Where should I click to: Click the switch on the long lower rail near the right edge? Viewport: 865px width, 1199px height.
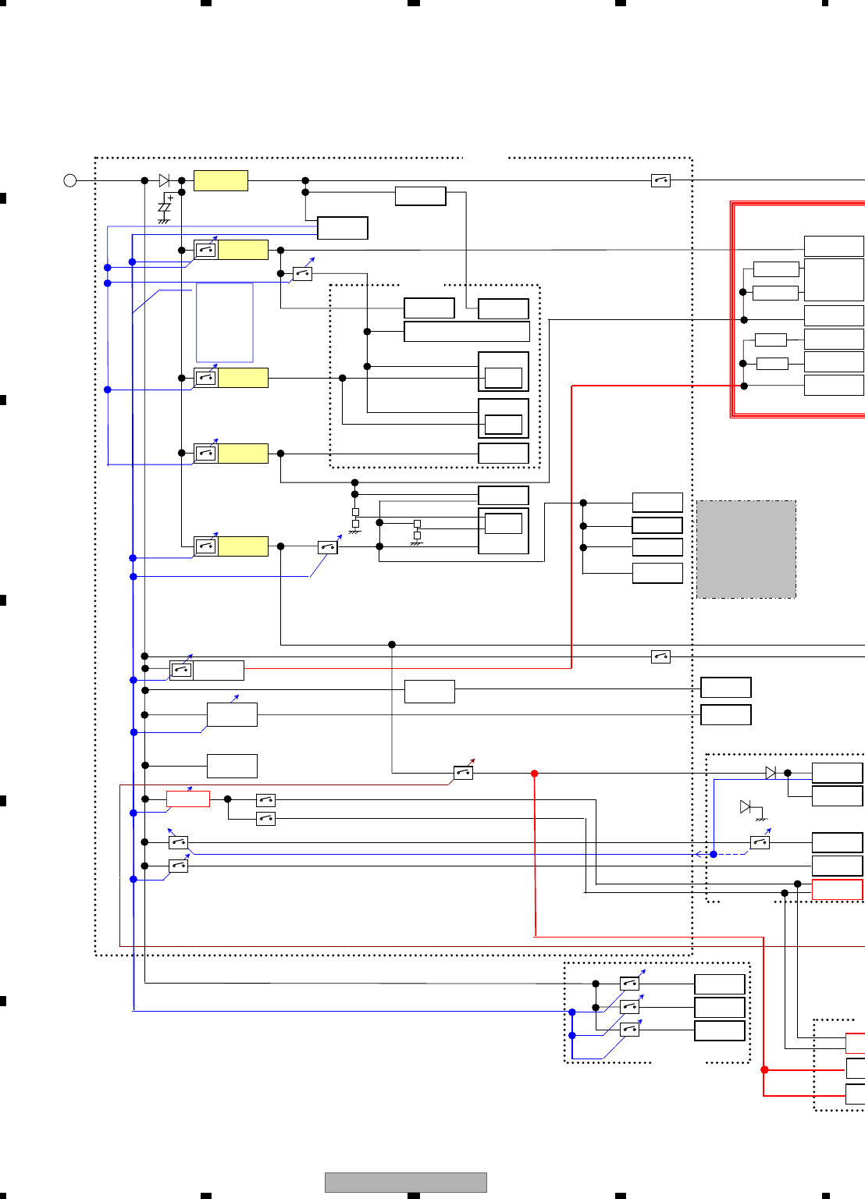[x=660, y=656]
